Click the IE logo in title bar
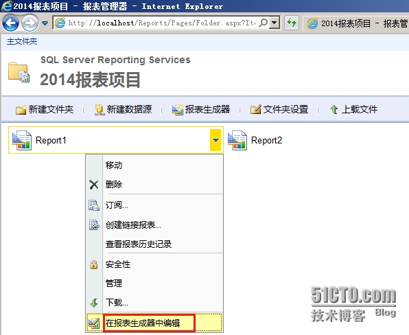This screenshot has width=409, height=335. (7, 6)
